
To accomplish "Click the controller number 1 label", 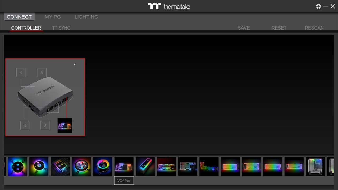I will (x=75, y=65).
